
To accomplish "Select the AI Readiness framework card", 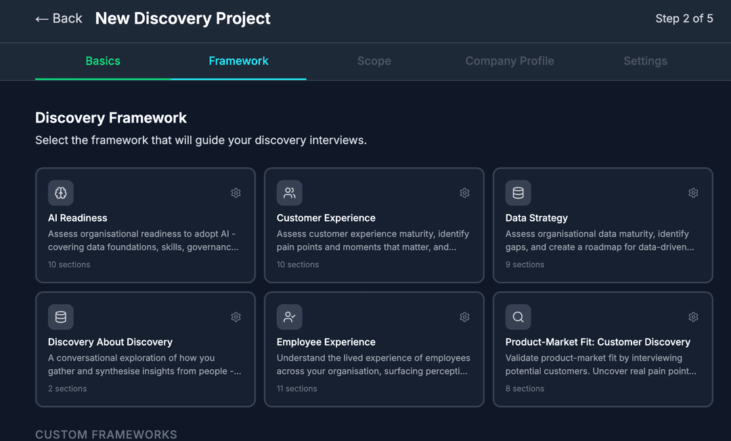I will coord(145,225).
